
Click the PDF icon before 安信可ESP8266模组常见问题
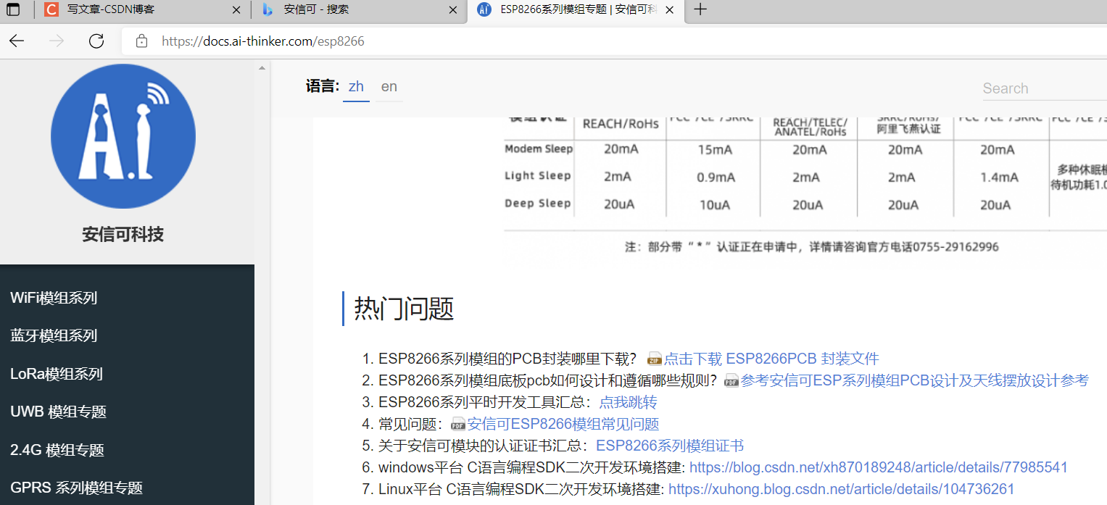(x=458, y=424)
